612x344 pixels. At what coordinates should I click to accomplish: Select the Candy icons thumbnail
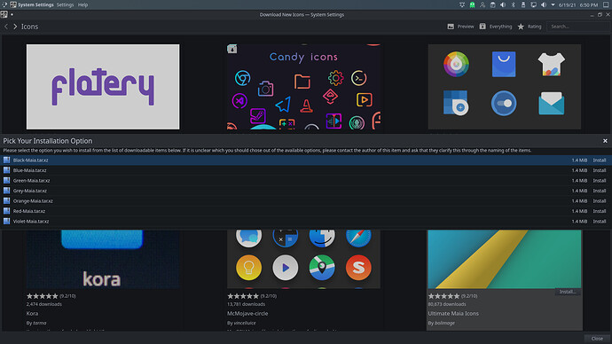[x=303, y=87]
